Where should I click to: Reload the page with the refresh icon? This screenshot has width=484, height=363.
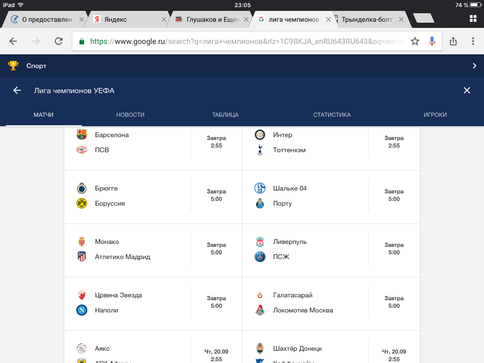59,41
